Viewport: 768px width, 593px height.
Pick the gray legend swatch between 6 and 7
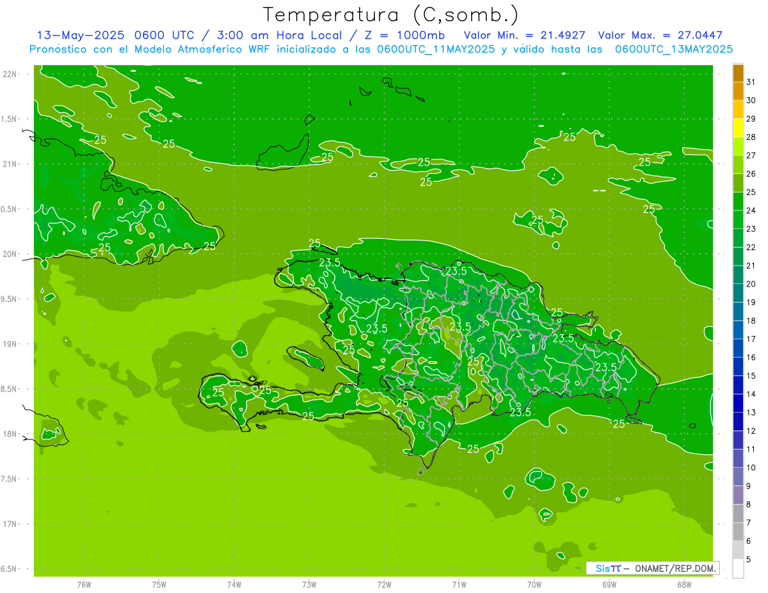pyautogui.click(x=738, y=532)
